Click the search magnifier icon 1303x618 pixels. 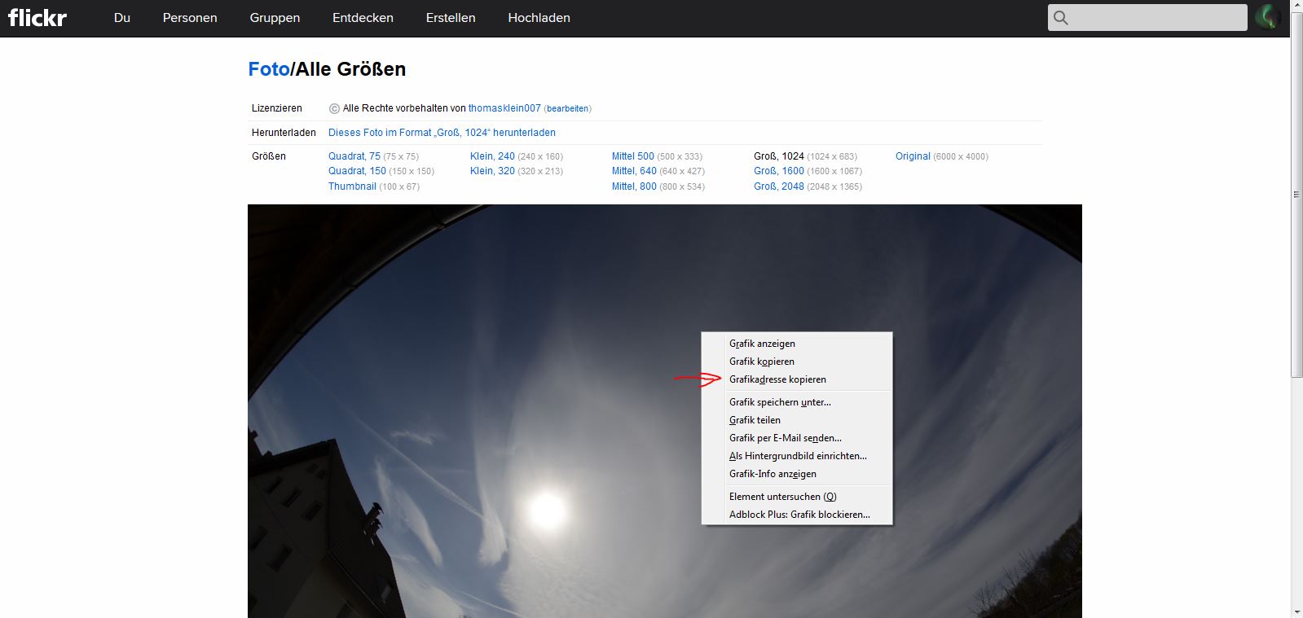1060,18
